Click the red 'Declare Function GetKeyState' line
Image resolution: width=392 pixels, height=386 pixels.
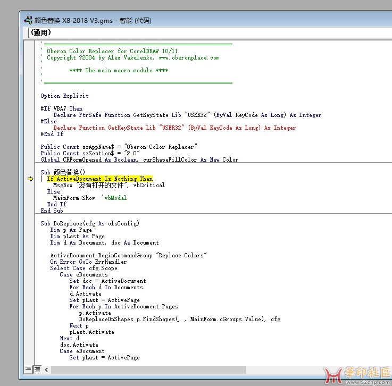pos(174,128)
